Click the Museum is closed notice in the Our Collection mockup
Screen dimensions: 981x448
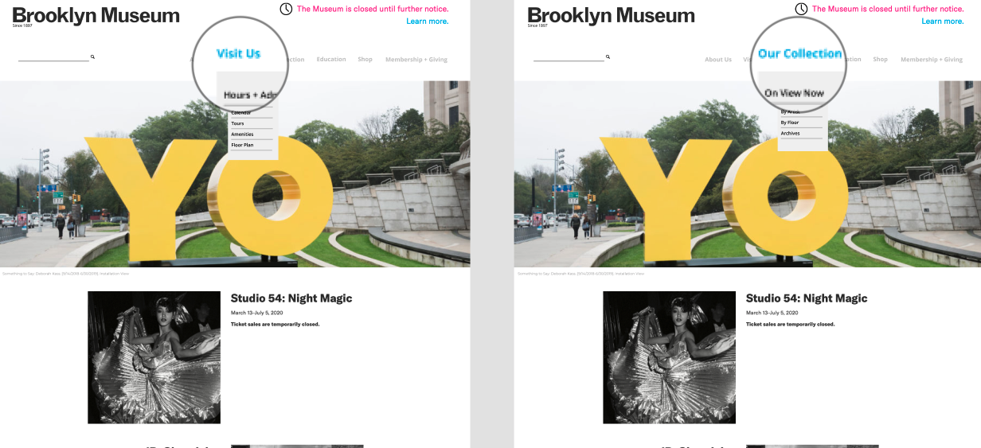[x=888, y=9]
